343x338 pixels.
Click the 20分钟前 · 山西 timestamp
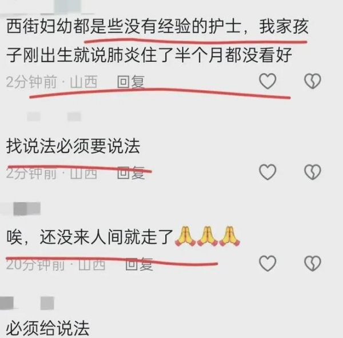55,264
